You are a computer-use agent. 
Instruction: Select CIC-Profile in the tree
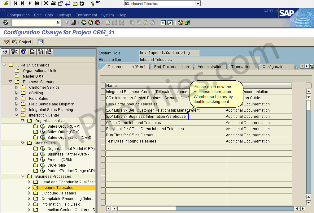pyautogui.click(x=56, y=165)
